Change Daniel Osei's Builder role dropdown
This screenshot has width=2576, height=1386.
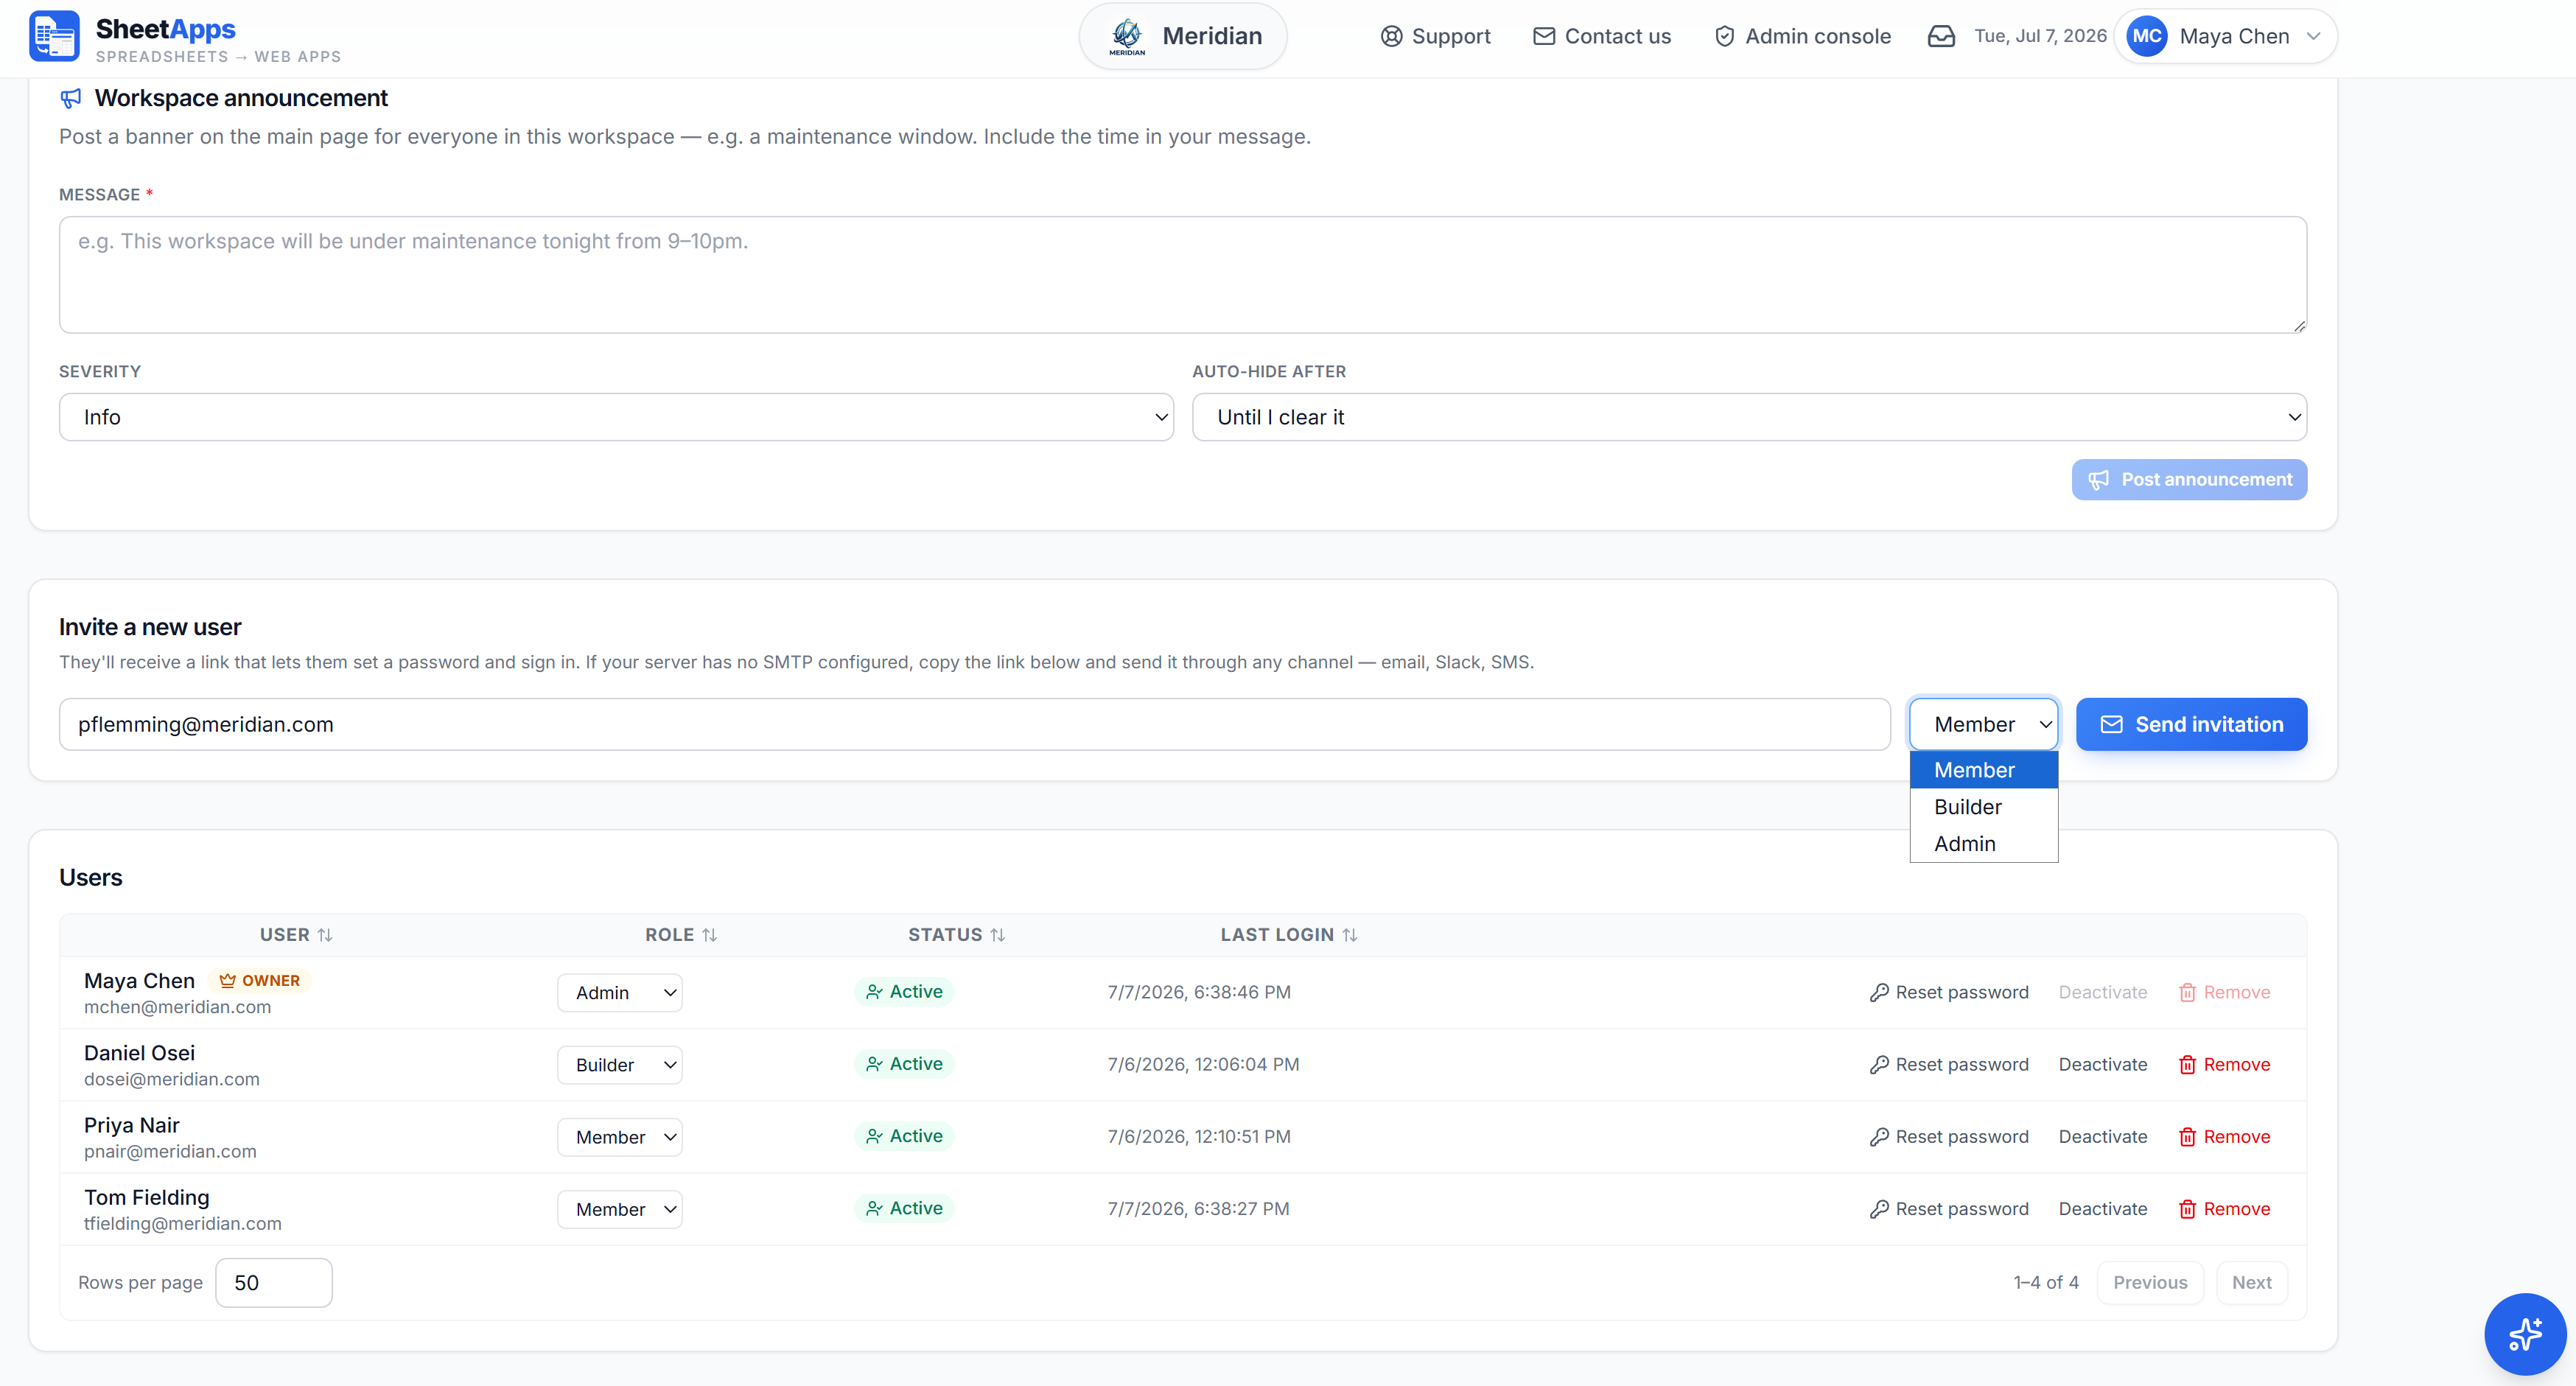click(619, 1065)
